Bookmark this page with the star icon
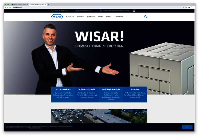The height and width of the screenshot is (137, 199). pos(186,7)
